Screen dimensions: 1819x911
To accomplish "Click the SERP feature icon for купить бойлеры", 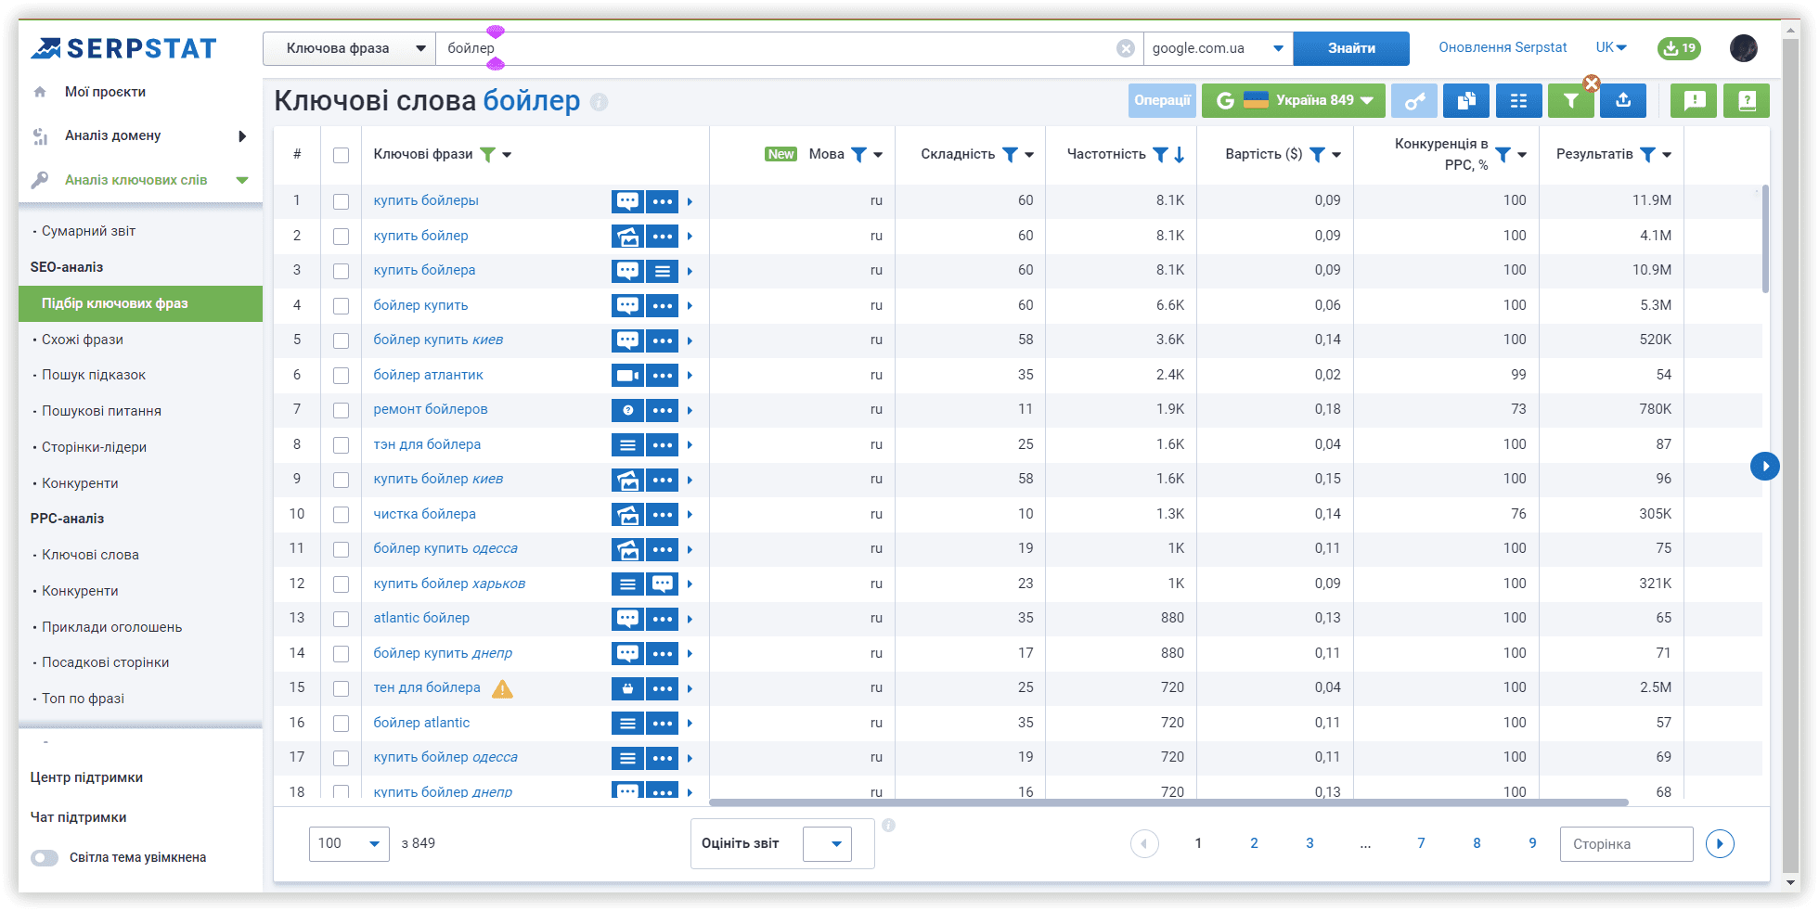I will [628, 201].
